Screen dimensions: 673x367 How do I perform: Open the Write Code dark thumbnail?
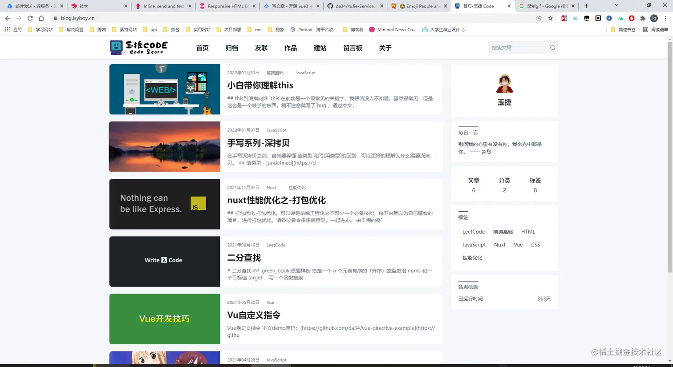point(165,262)
